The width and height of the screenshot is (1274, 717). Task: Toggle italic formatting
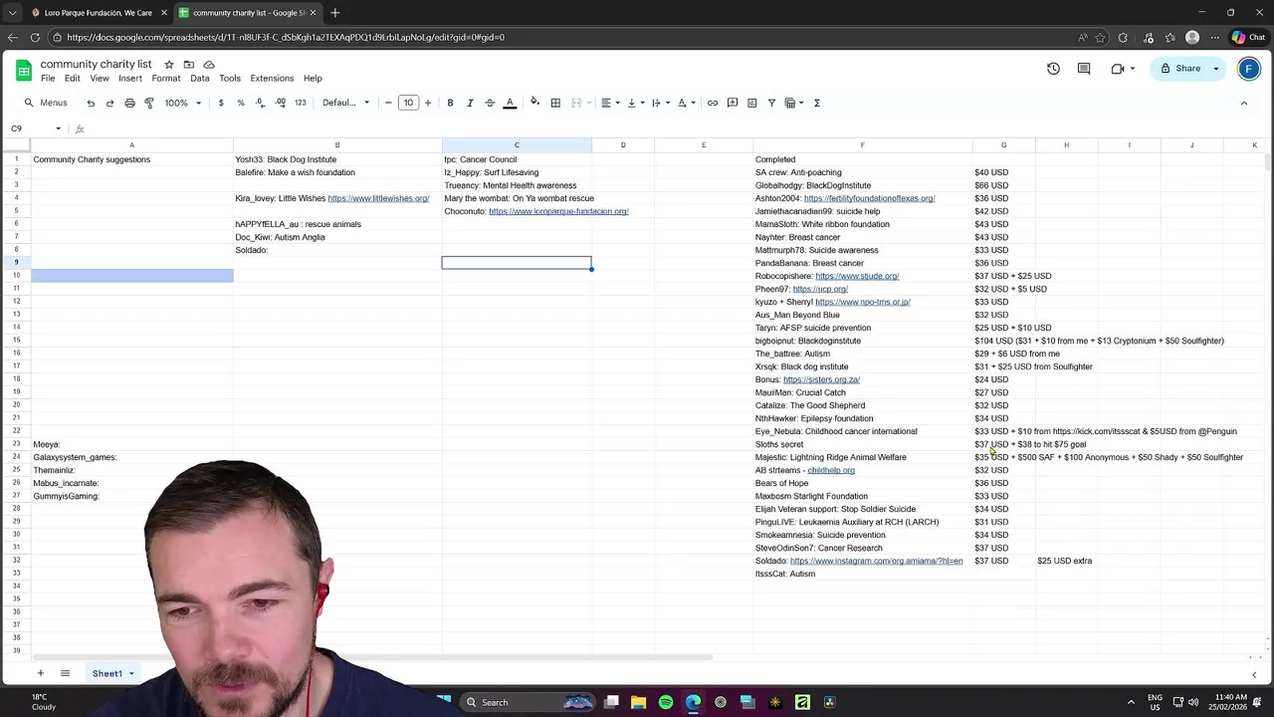tap(470, 103)
